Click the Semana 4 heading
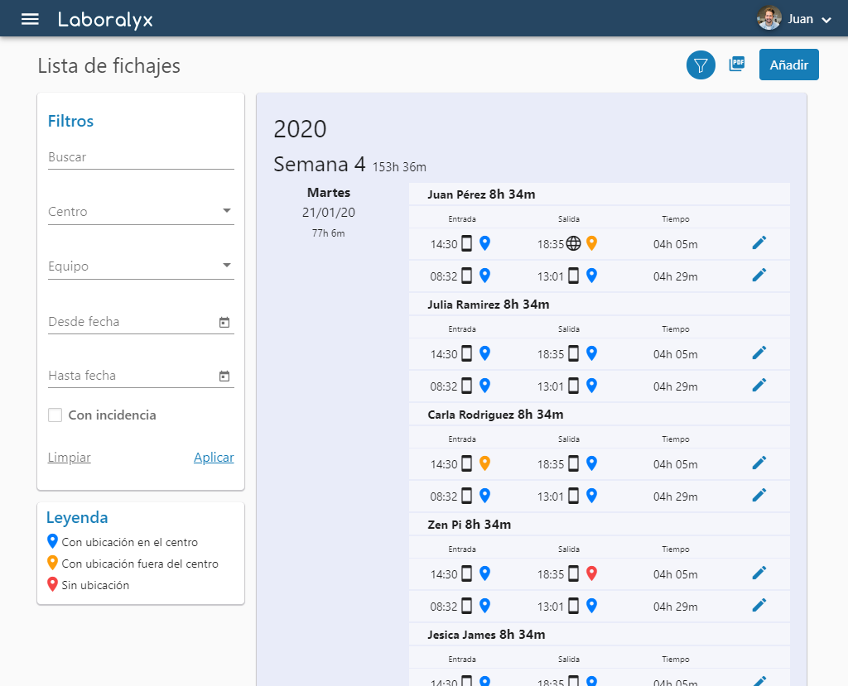The height and width of the screenshot is (686, 848). click(320, 165)
